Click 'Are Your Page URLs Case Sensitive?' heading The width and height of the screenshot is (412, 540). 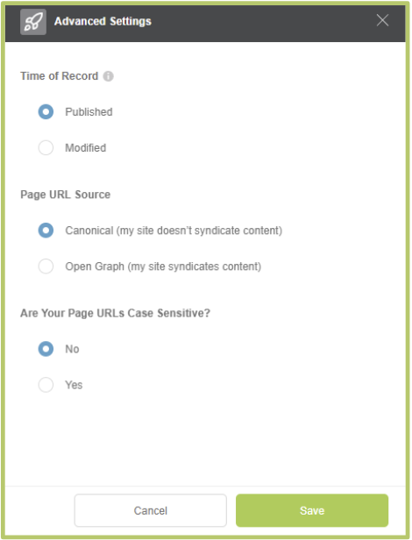pos(115,313)
